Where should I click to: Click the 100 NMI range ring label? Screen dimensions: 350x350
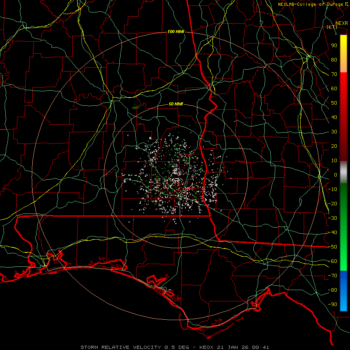tap(176, 32)
